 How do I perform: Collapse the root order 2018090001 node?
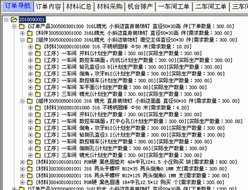[6, 20]
